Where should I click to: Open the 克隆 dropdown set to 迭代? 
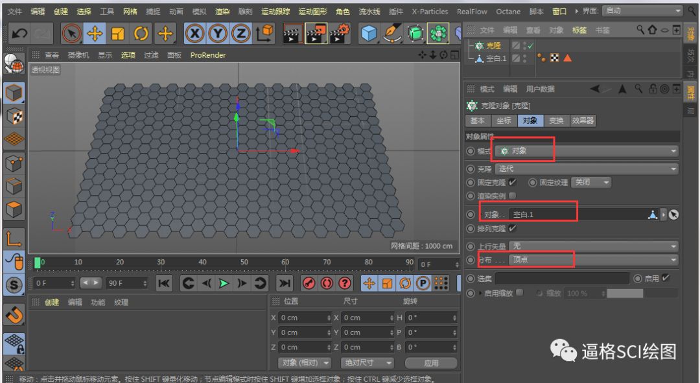coord(587,168)
